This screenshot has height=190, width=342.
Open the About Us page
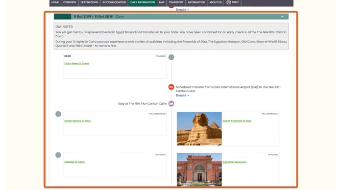(215, 3)
